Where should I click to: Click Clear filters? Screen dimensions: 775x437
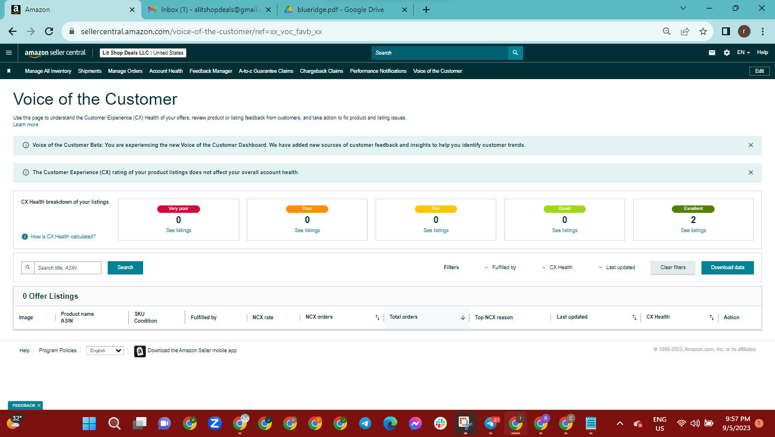(673, 267)
